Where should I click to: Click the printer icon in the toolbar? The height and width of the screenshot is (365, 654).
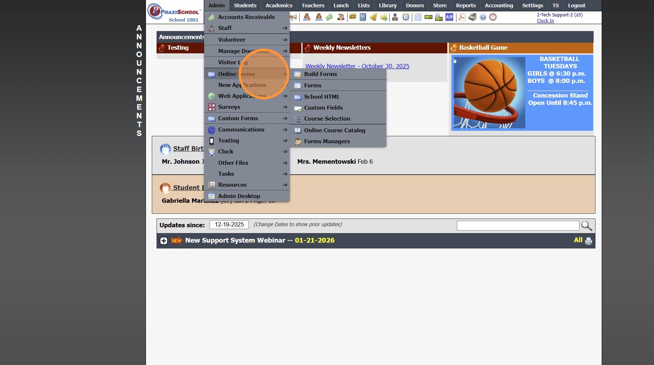coord(439,17)
